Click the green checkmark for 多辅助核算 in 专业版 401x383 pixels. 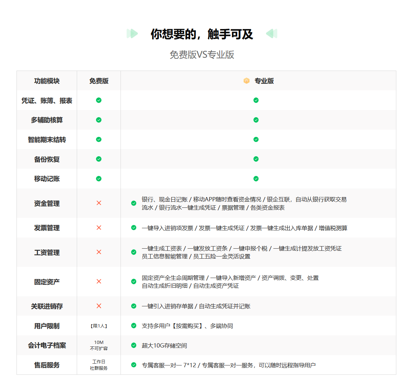(x=256, y=120)
